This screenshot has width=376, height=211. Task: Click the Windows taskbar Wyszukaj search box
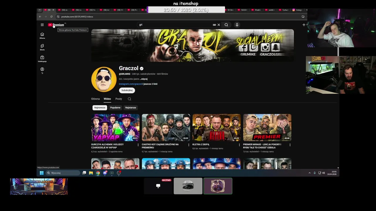pyautogui.click(x=63, y=173)
